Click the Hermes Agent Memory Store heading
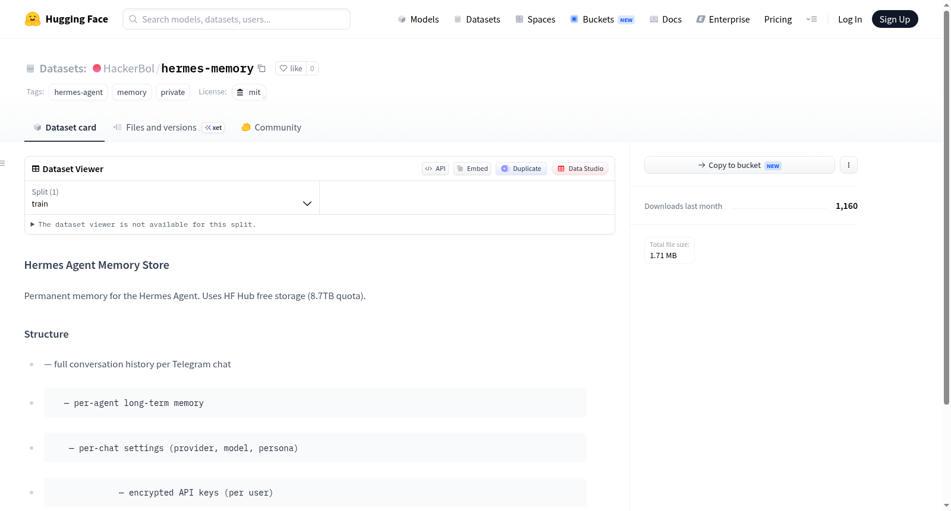This screenshot has width=951, height=511. point(97,265)
